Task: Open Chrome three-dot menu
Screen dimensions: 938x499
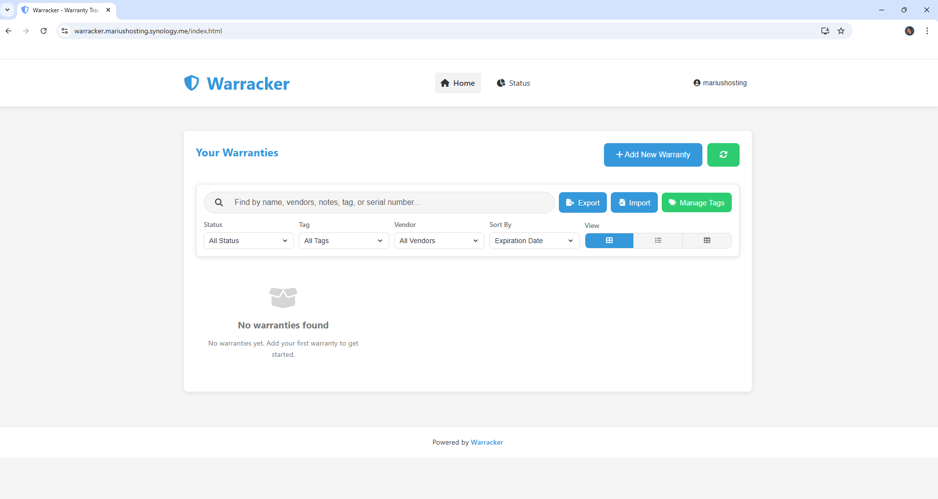Action: click(927, 31)
